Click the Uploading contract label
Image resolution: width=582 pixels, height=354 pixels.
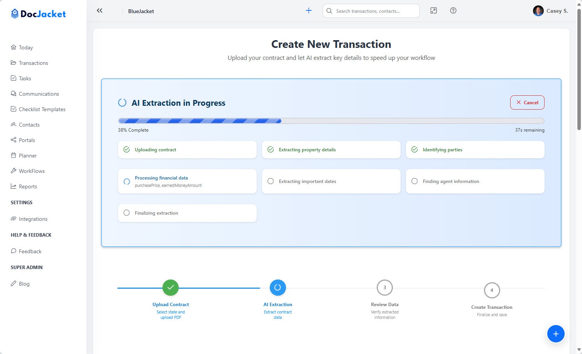tap(156, 150)
